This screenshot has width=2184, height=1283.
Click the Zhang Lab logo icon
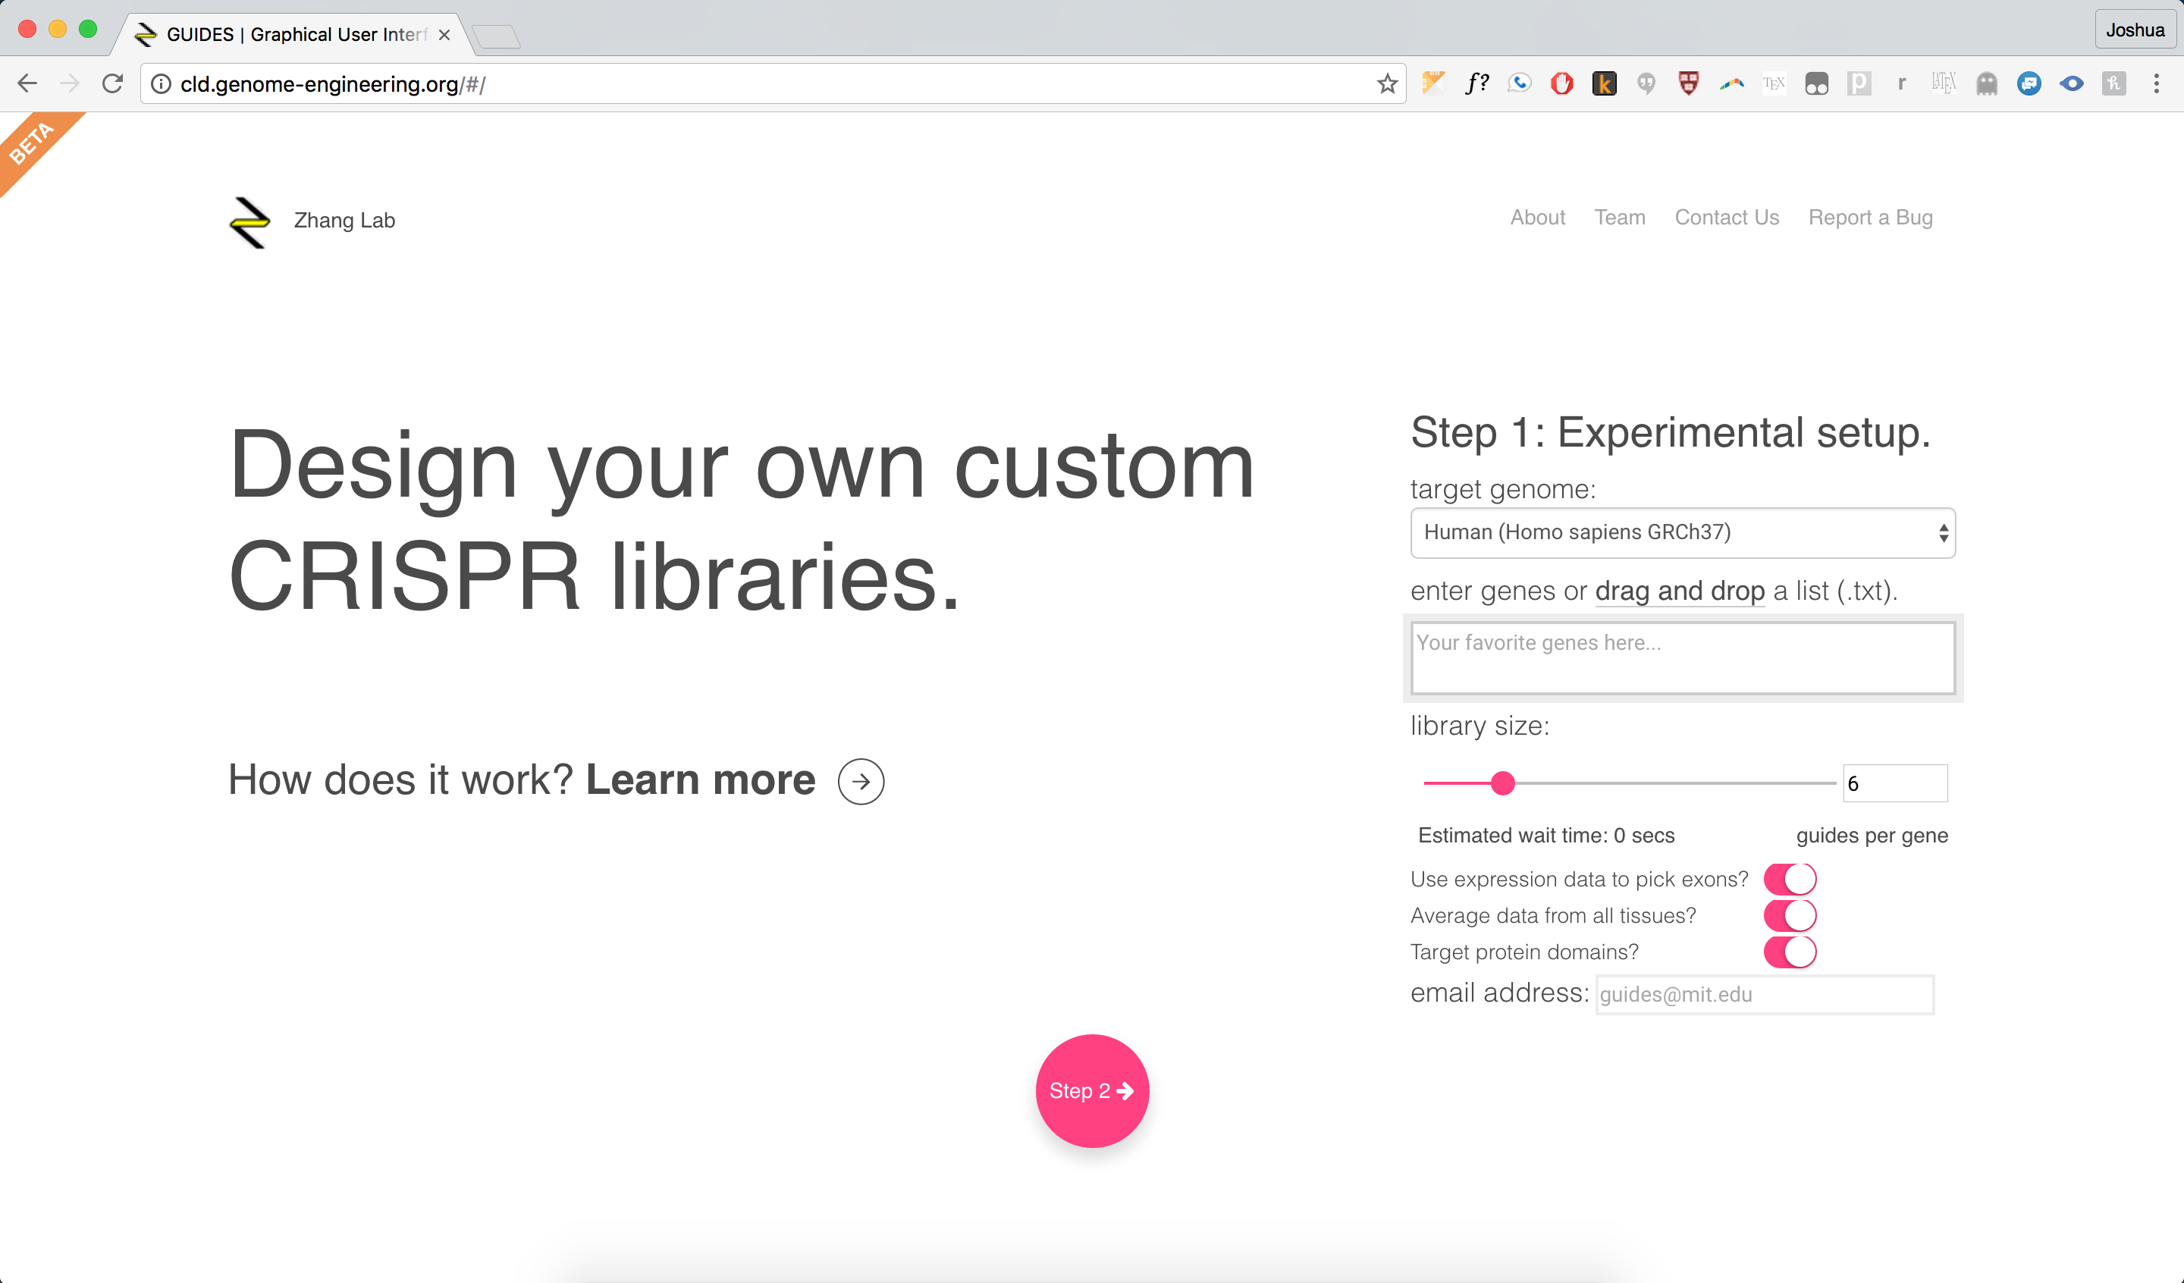pos(249,222)
